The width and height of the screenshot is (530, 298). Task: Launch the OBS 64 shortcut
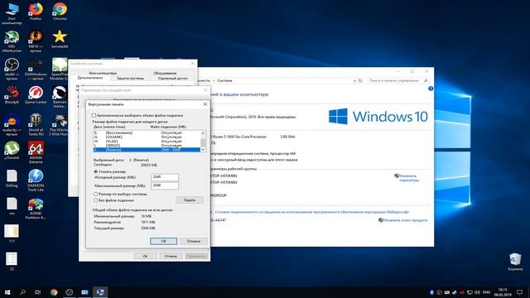(12, 69)
